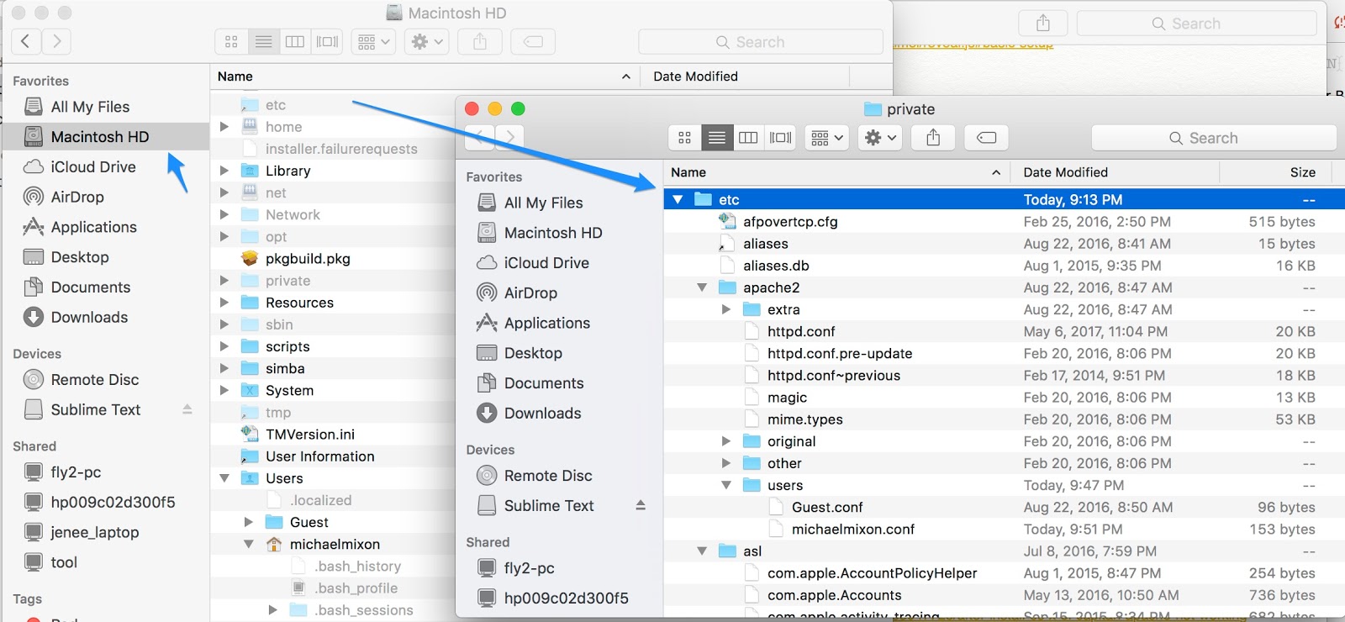Open Macintosh HD in private window sidebar

click(553, 233)
